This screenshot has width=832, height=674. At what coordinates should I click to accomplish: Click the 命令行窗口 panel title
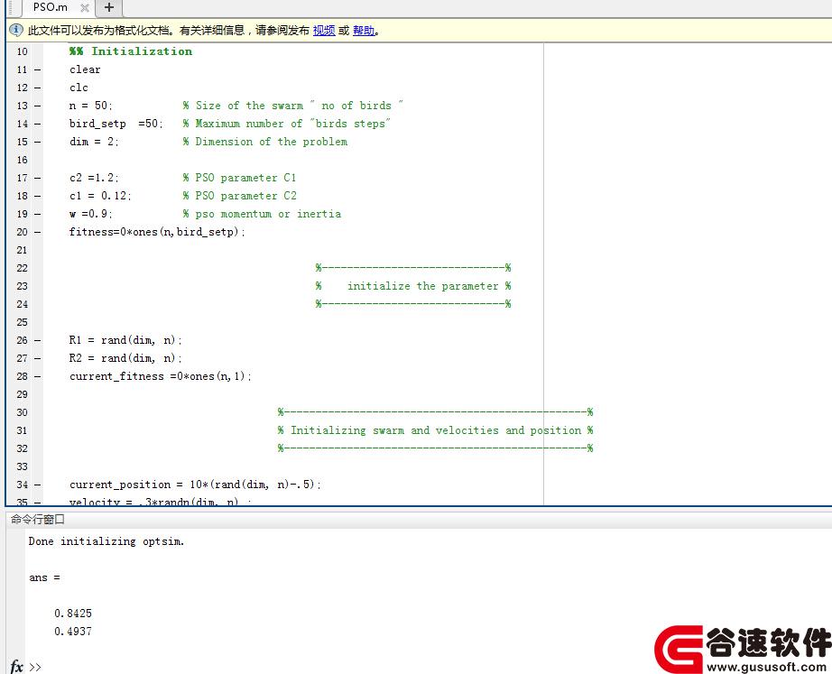(x=38, y=519)
